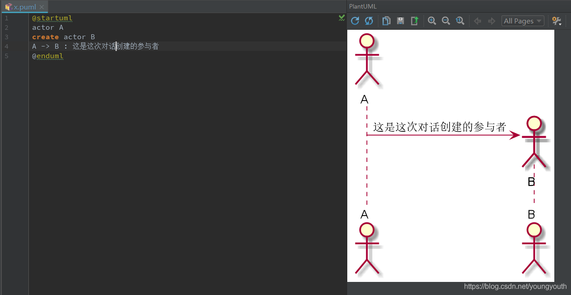The height and width of the screenshot is (295, 571).
Task: Go to the next diagram page
Action: (x=492, y=21)
